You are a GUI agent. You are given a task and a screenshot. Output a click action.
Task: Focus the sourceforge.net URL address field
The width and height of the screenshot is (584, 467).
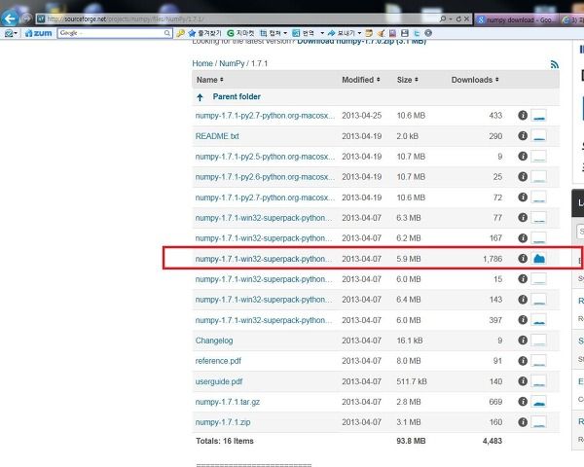coord(238,19)
